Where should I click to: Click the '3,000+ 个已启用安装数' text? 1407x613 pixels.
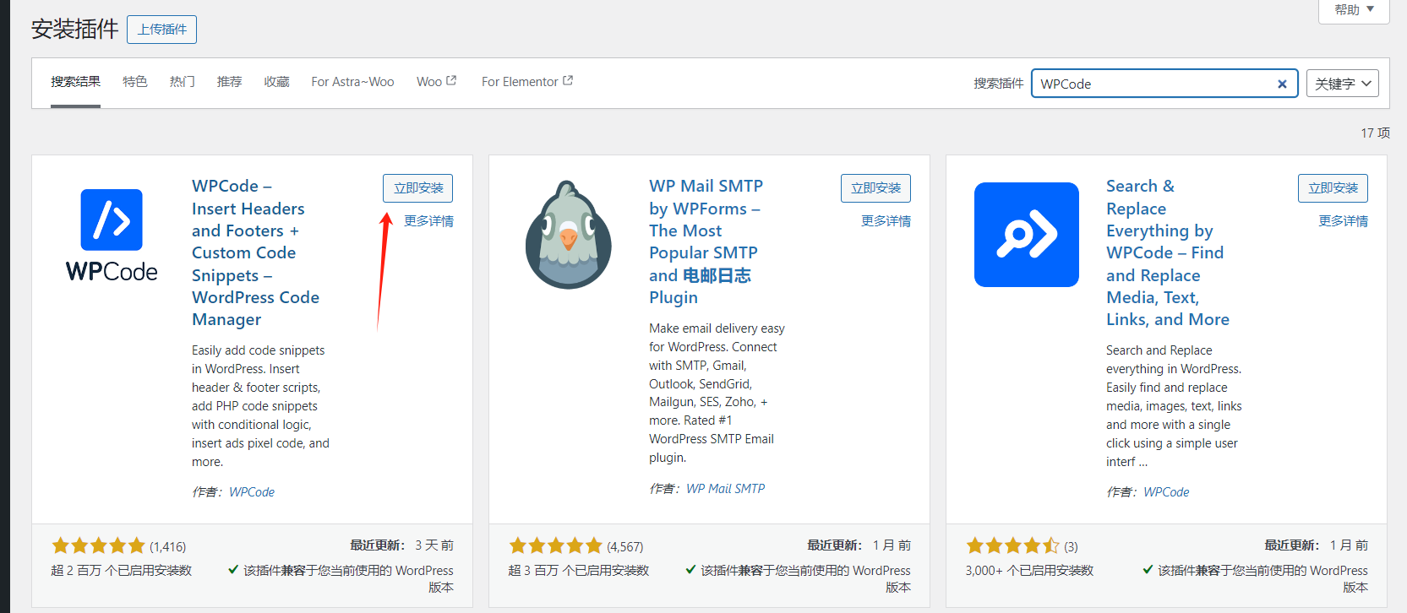[x=1029, y=571]
